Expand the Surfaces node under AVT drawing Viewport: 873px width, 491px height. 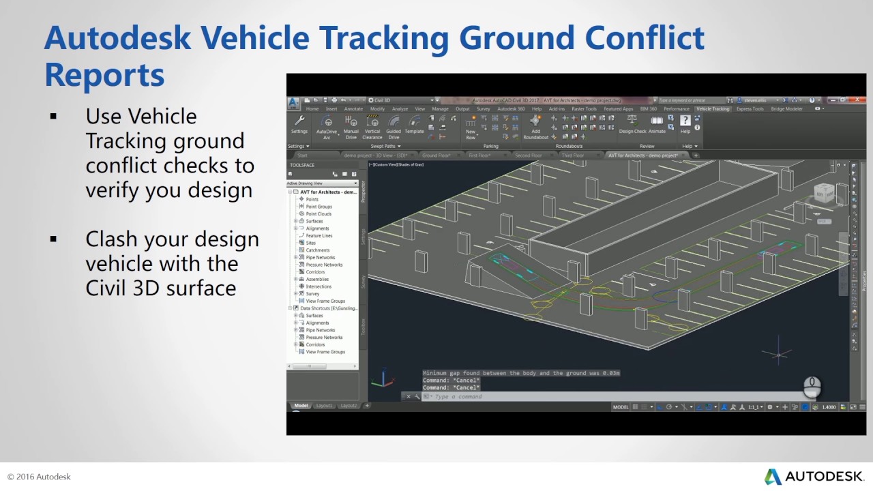296,221
